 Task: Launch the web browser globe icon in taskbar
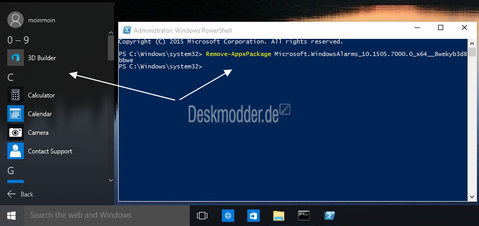228,216
